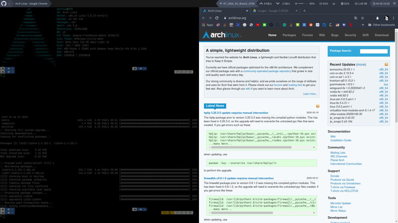The height and width of the screenshot is (223, 398).
Task: Open the Netflix bookmark
Action: pyautogui.click(x=351, y=25)
